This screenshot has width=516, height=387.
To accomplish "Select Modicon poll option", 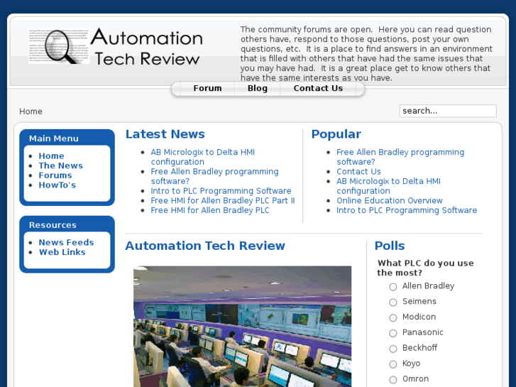I will point(393,318).
